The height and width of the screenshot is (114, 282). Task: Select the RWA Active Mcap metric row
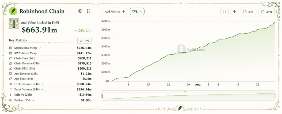click(50, 53)
